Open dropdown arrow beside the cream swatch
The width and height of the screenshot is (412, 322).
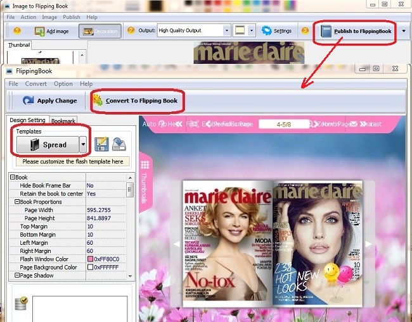[x=252, y=30]
